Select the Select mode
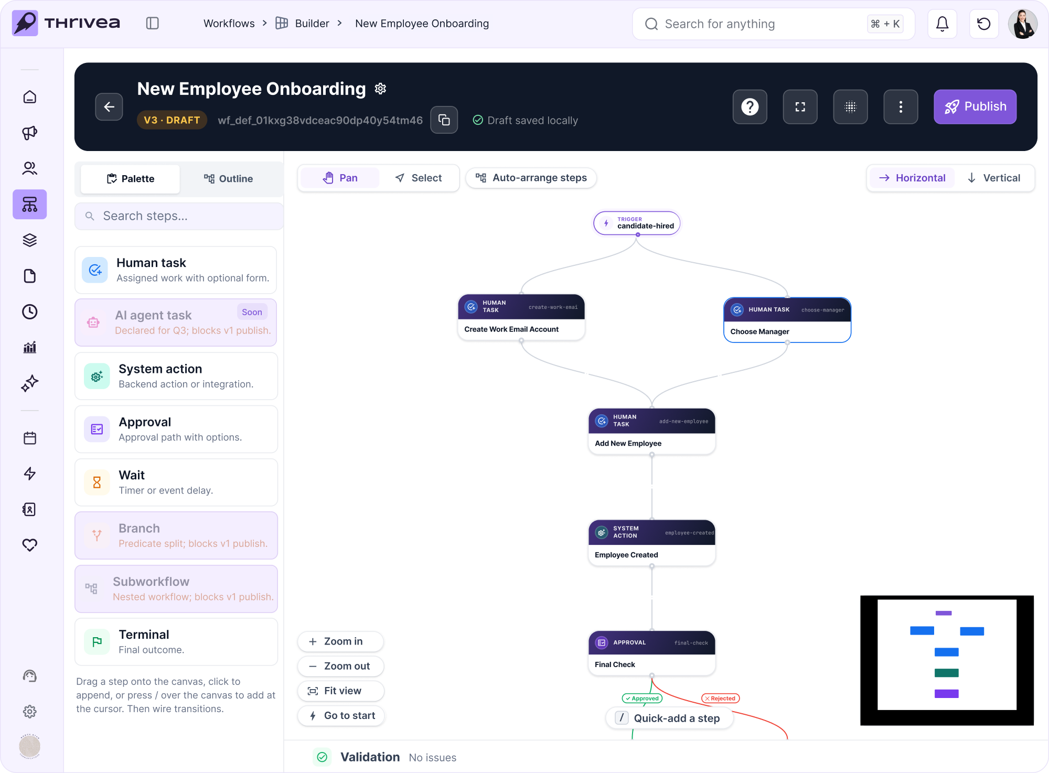 click(419, 178)
